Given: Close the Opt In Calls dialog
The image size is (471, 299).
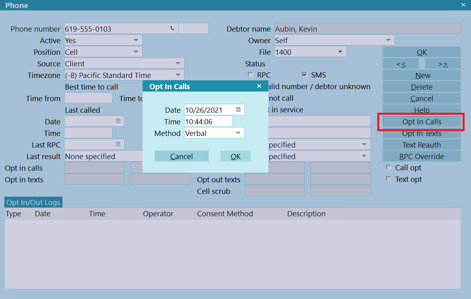Looking at the screenshot, I should click(x=259, y=86).
